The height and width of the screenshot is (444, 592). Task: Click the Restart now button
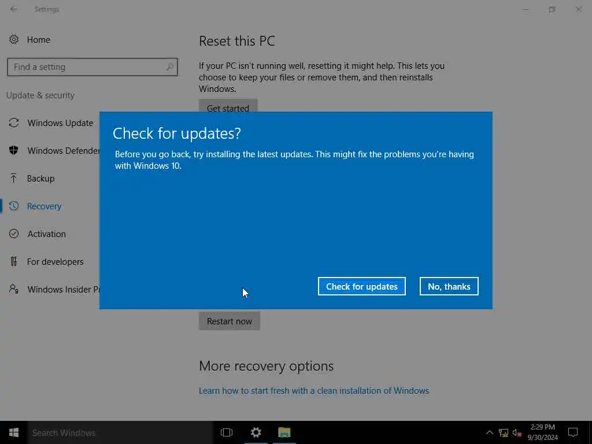(x=229, y=321)
